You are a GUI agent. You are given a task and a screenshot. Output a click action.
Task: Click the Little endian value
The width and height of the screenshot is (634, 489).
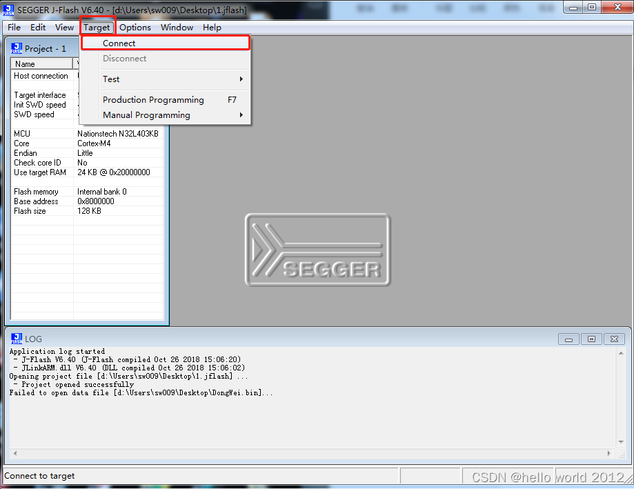click(85, 153)
